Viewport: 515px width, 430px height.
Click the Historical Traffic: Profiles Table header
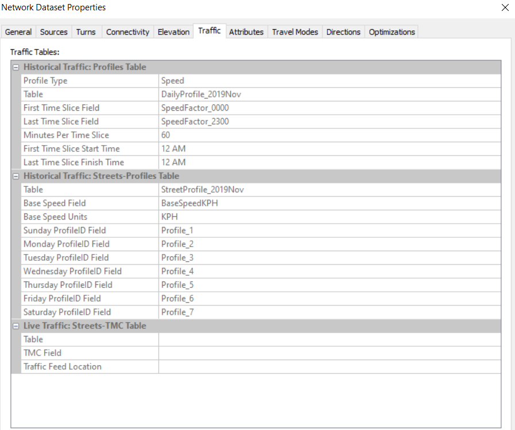[256, 67]
